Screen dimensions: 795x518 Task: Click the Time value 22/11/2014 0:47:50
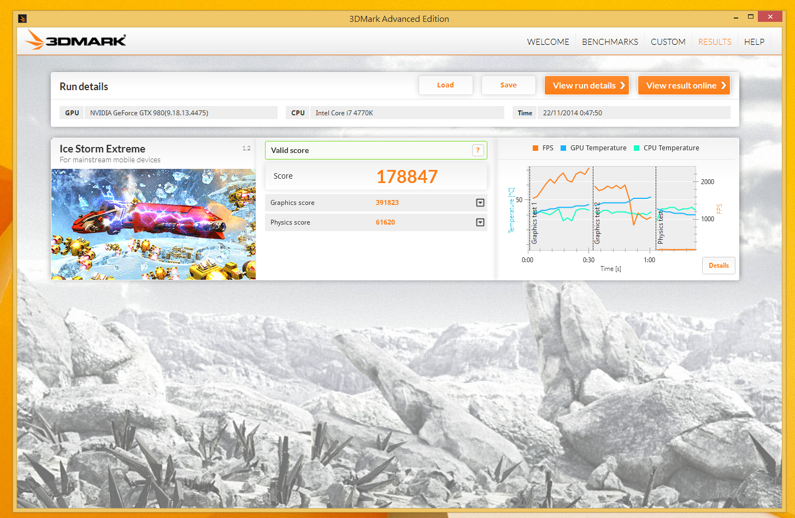(634, 113)
